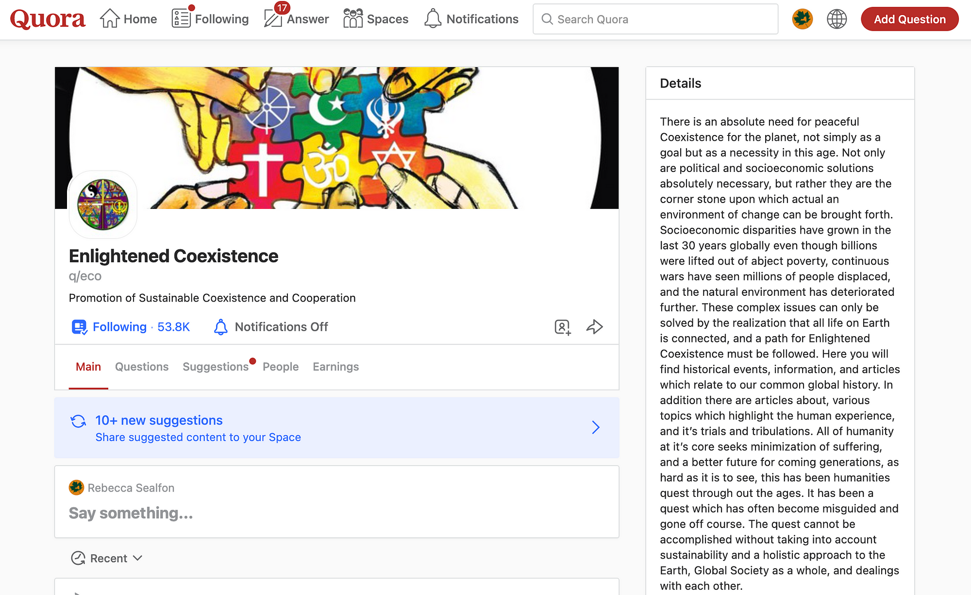Image resolution: width=971 pixels, height=595 pixels.
Task: Click Share suggested content link
Action: 199,437
